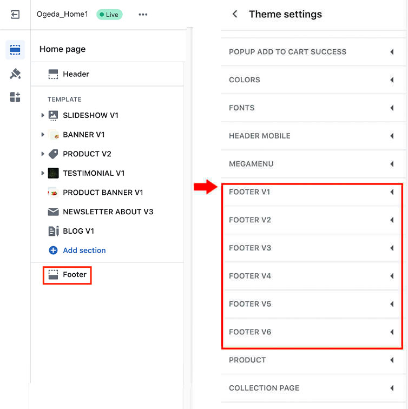Click the back arrow beside Theme settings
This screenshot has width=408, height=409.
(235, 15)
